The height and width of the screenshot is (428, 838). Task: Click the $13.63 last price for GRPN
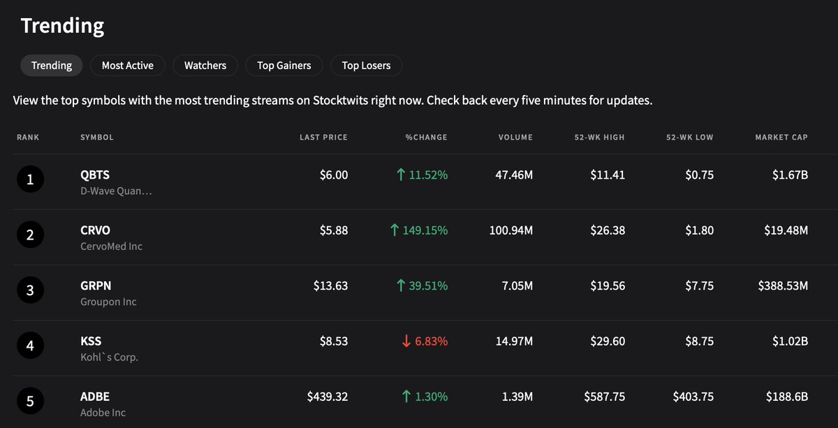pos(330,286)
